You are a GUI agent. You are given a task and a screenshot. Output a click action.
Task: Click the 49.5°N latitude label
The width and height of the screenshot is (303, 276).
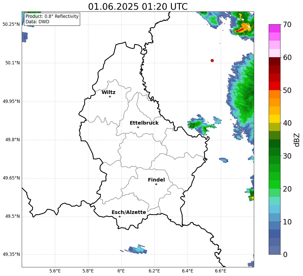pyautogui.click(x=13, y=216)
